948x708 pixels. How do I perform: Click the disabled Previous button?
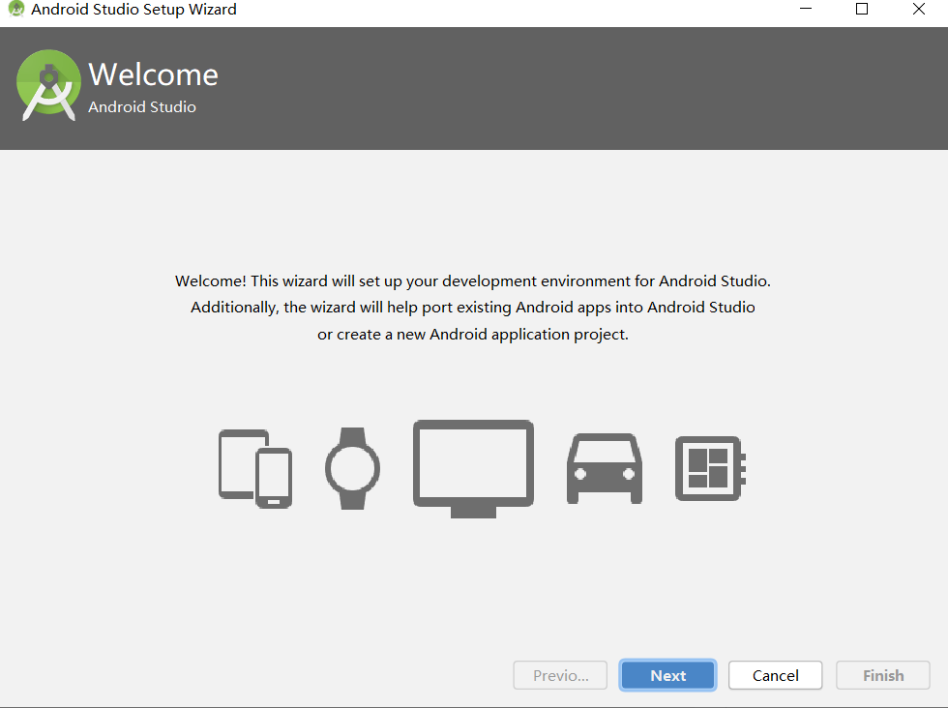point(560,675)
